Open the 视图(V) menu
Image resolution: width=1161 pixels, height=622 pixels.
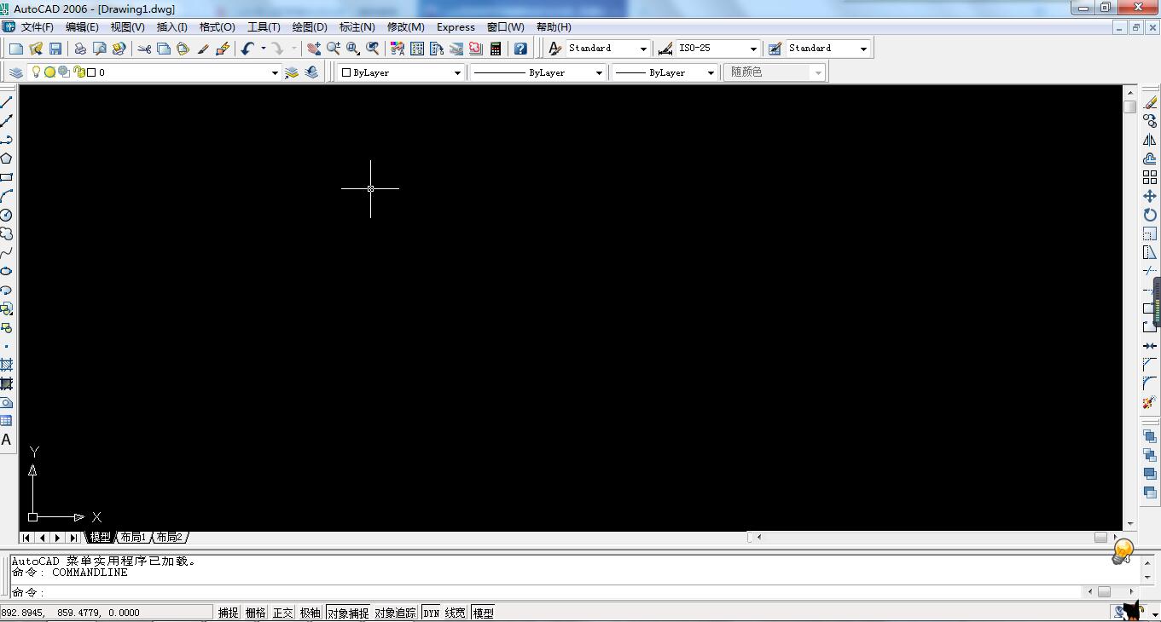point(127,27)
